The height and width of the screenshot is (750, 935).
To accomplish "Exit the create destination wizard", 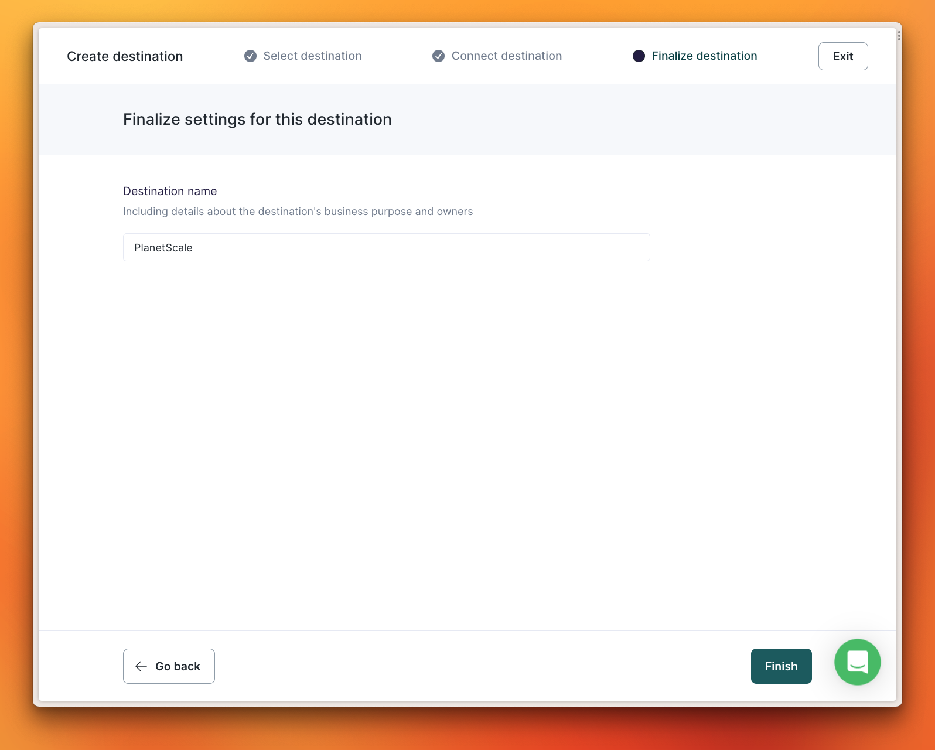I will point(843,56).
